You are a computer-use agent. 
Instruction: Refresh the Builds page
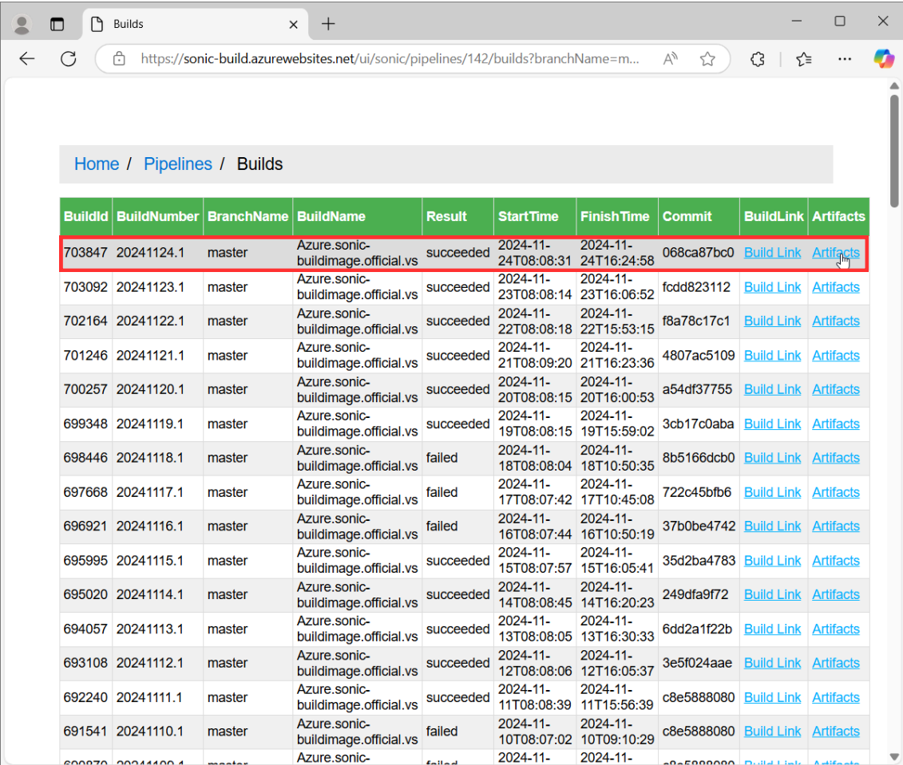tap(69, 59)
